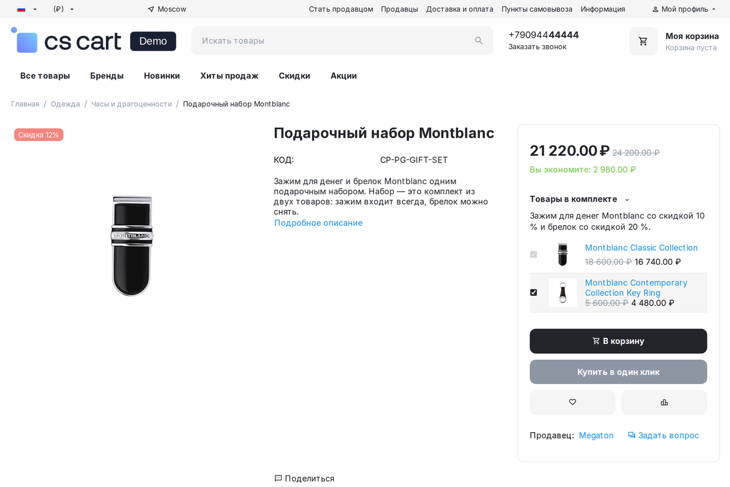Open the Продавцы link
This screenshot has height=487, width=730.
[400, 9]
